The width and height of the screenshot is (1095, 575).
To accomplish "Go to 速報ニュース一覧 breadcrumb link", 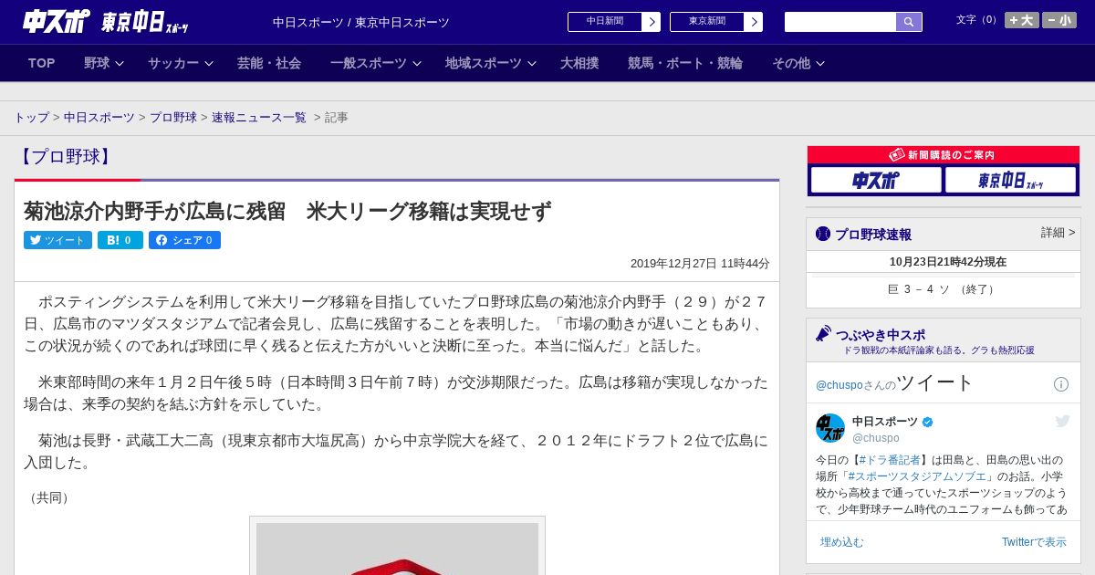I will point(259,118).
